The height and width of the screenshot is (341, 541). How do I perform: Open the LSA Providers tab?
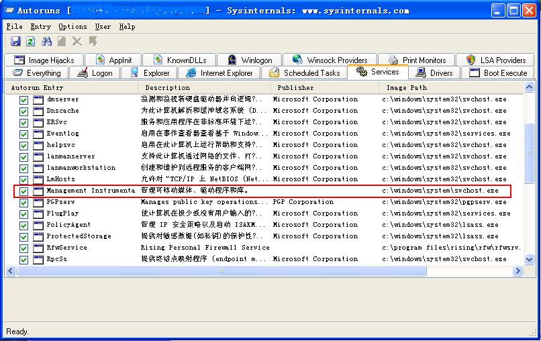click(x=495, y=60)
